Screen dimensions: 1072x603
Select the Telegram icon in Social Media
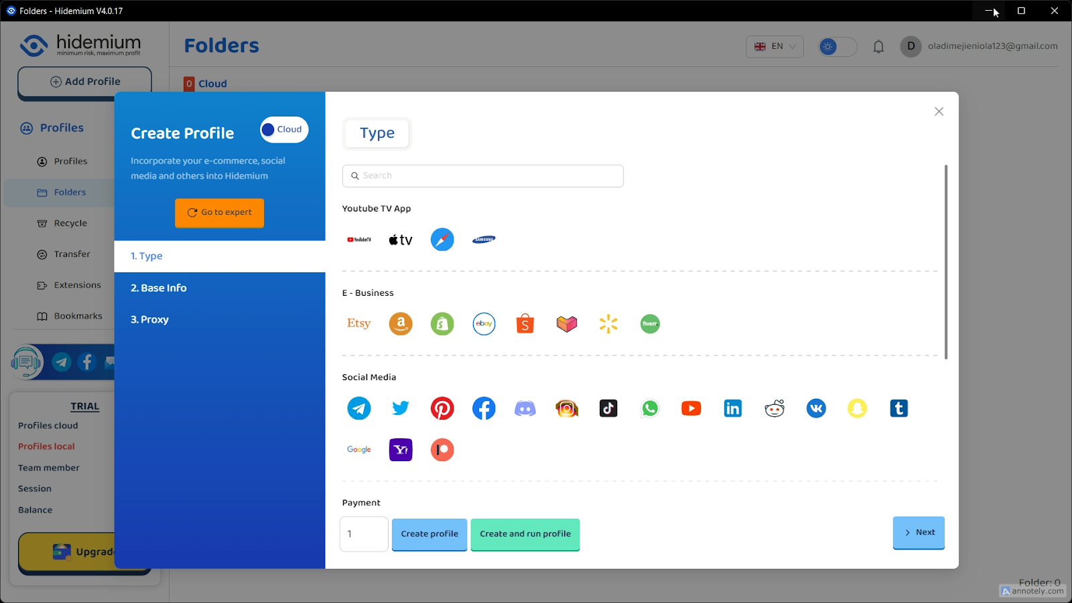click(359, 408)
